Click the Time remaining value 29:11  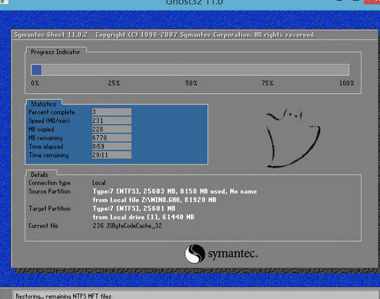(x=112, y=154)
